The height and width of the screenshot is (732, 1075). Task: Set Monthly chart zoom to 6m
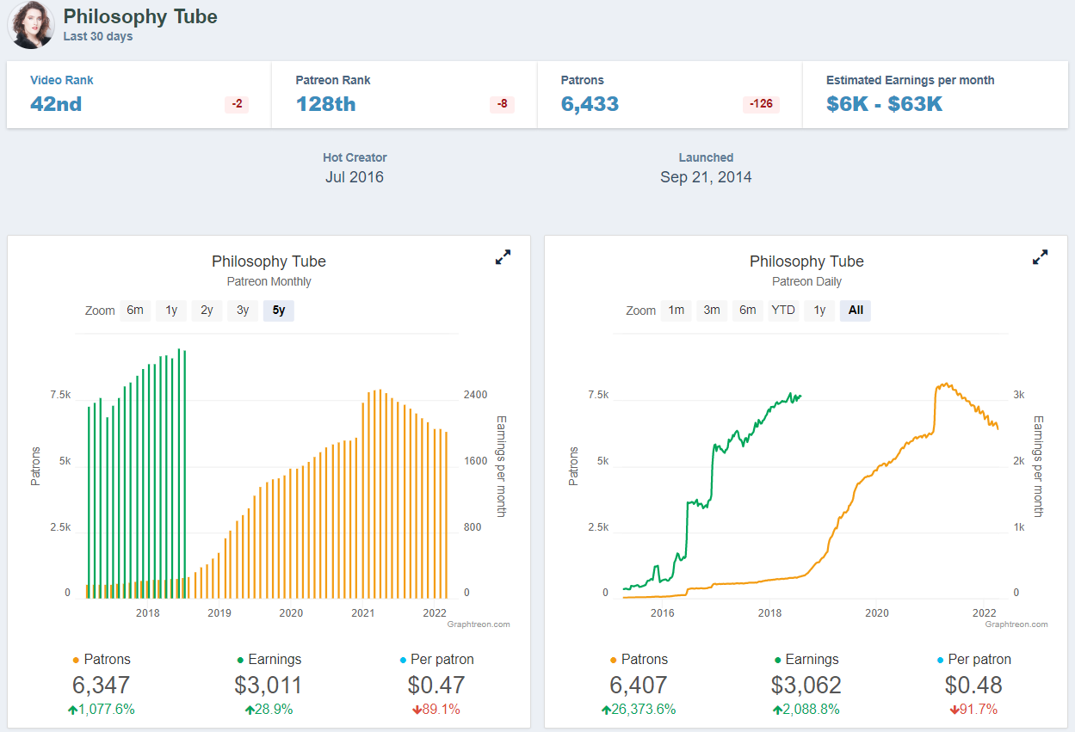click(135, 311)
